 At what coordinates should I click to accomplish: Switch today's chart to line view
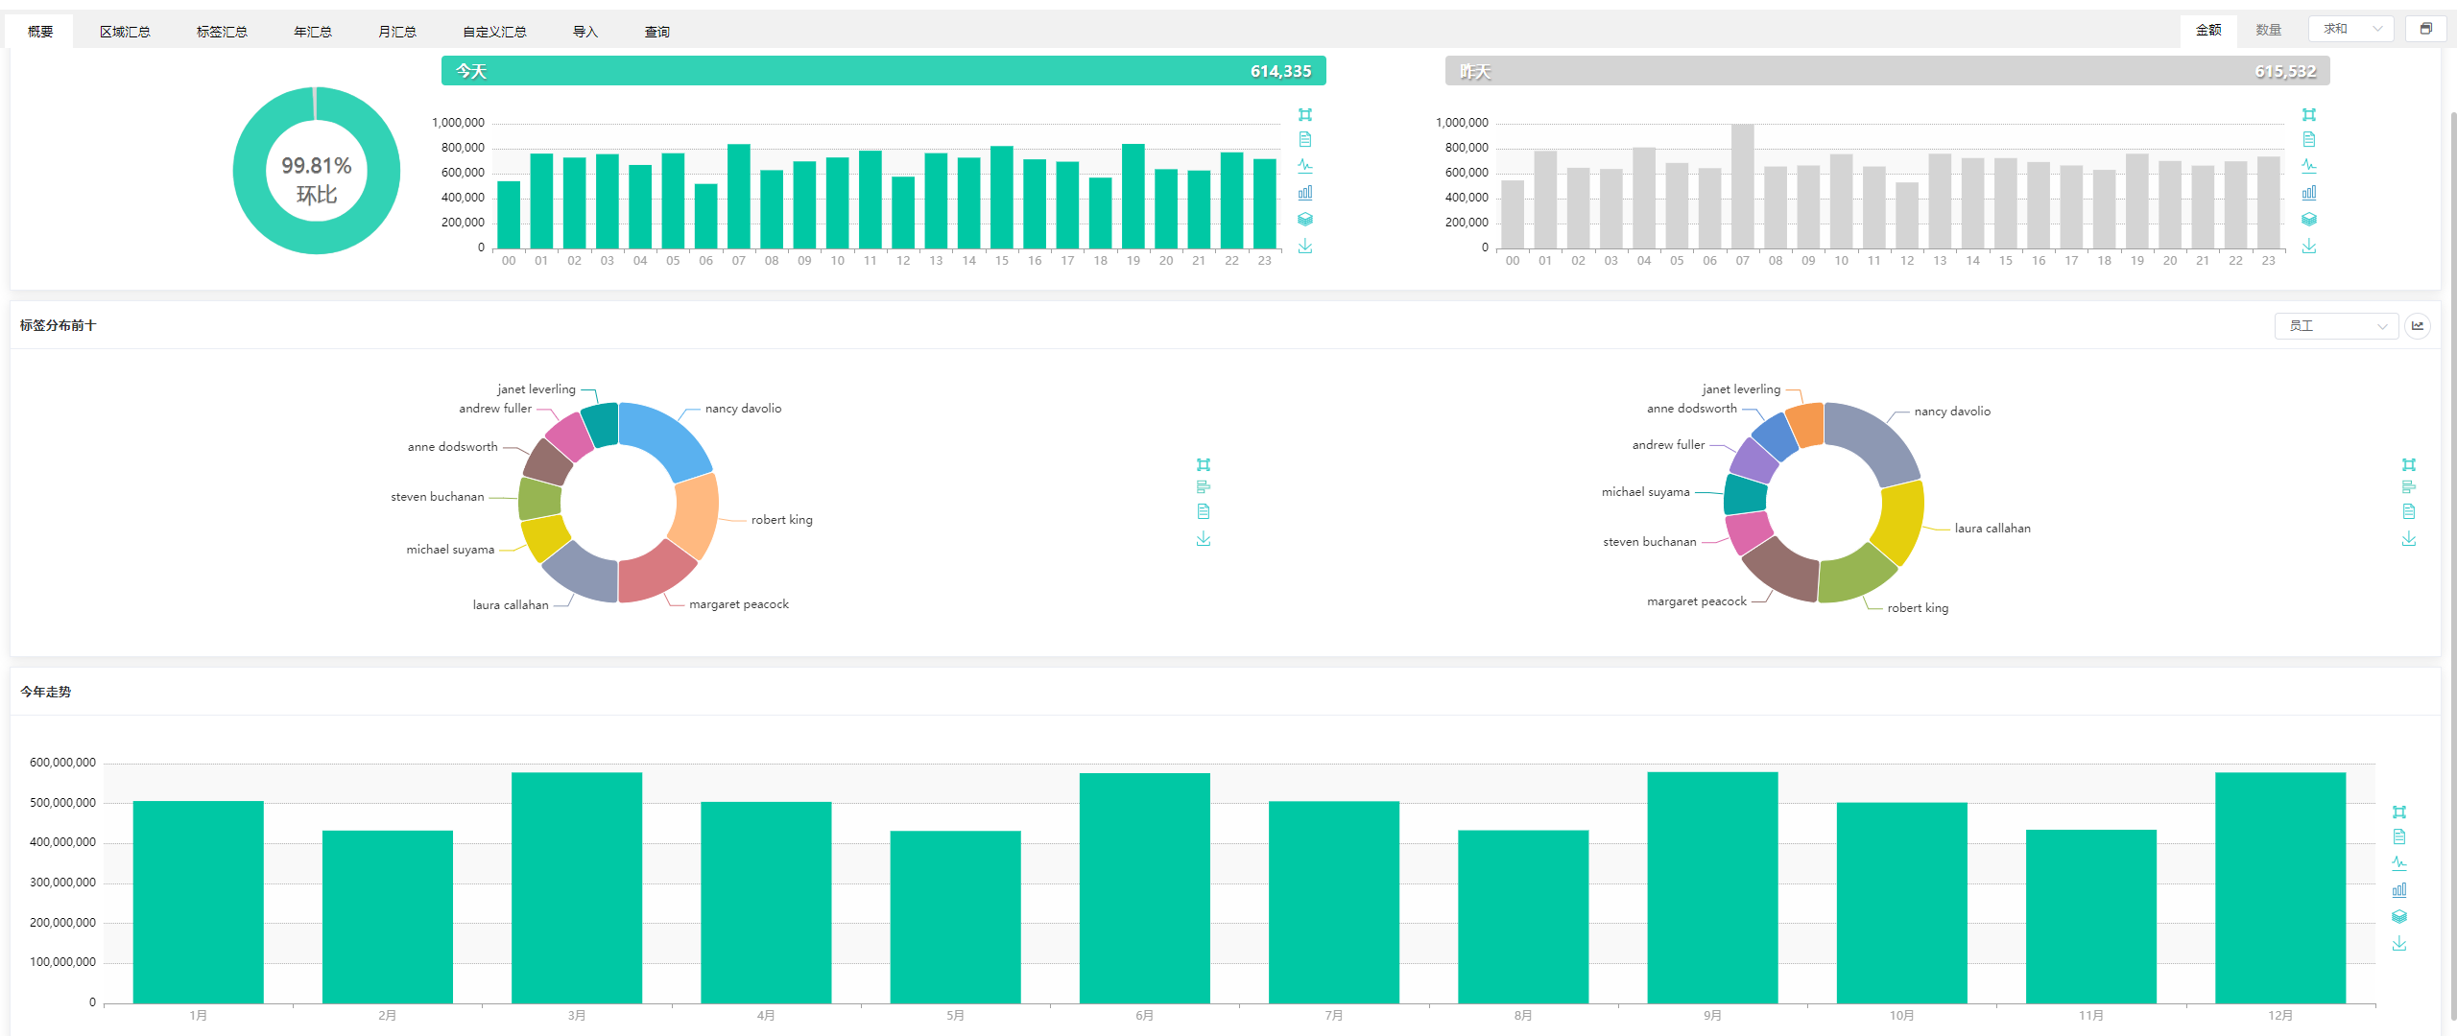point(1305,166)
